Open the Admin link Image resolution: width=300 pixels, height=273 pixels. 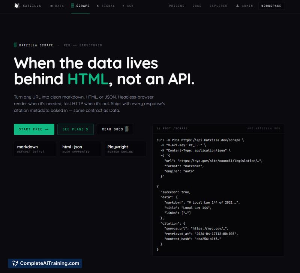(244, 6)
